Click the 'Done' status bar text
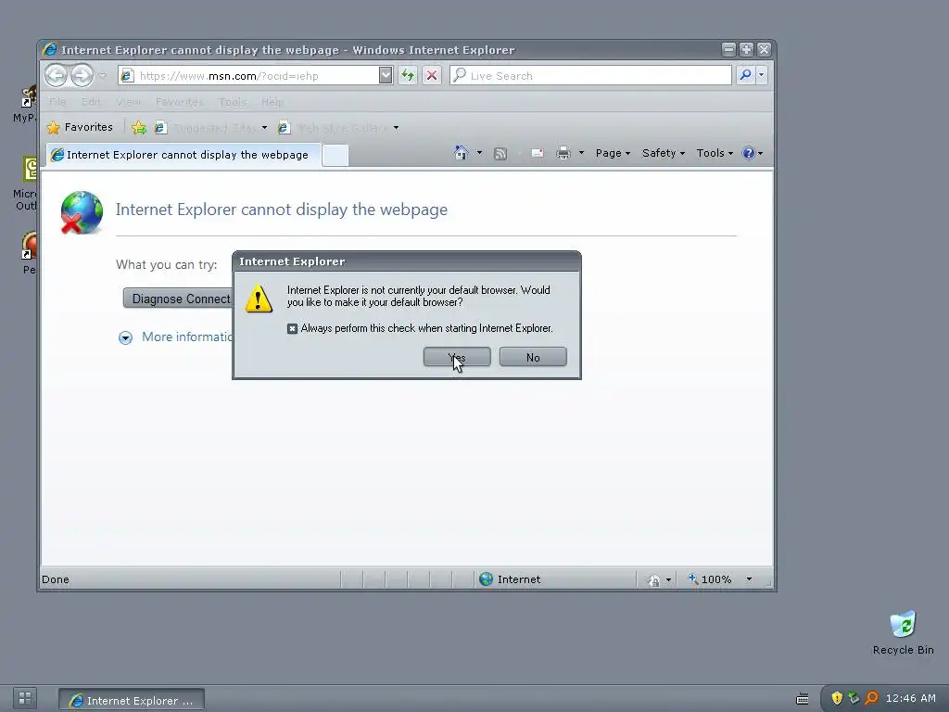This screenshot has width=949, height=712. tap(55, 579)
